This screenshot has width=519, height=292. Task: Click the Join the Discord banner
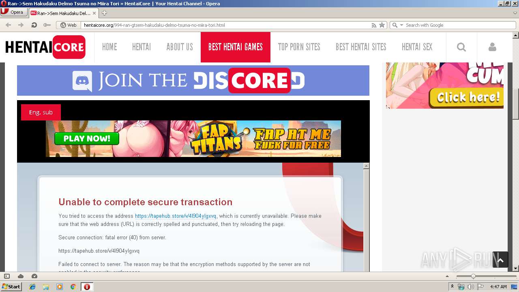coord(193,80)
